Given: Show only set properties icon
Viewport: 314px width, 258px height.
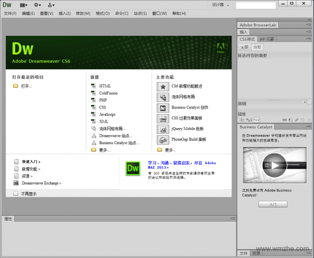Looking at the screenshot, I should coord(256,120).
